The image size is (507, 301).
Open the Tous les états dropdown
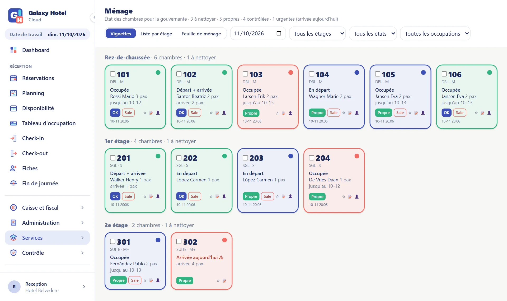pos(373,34)
